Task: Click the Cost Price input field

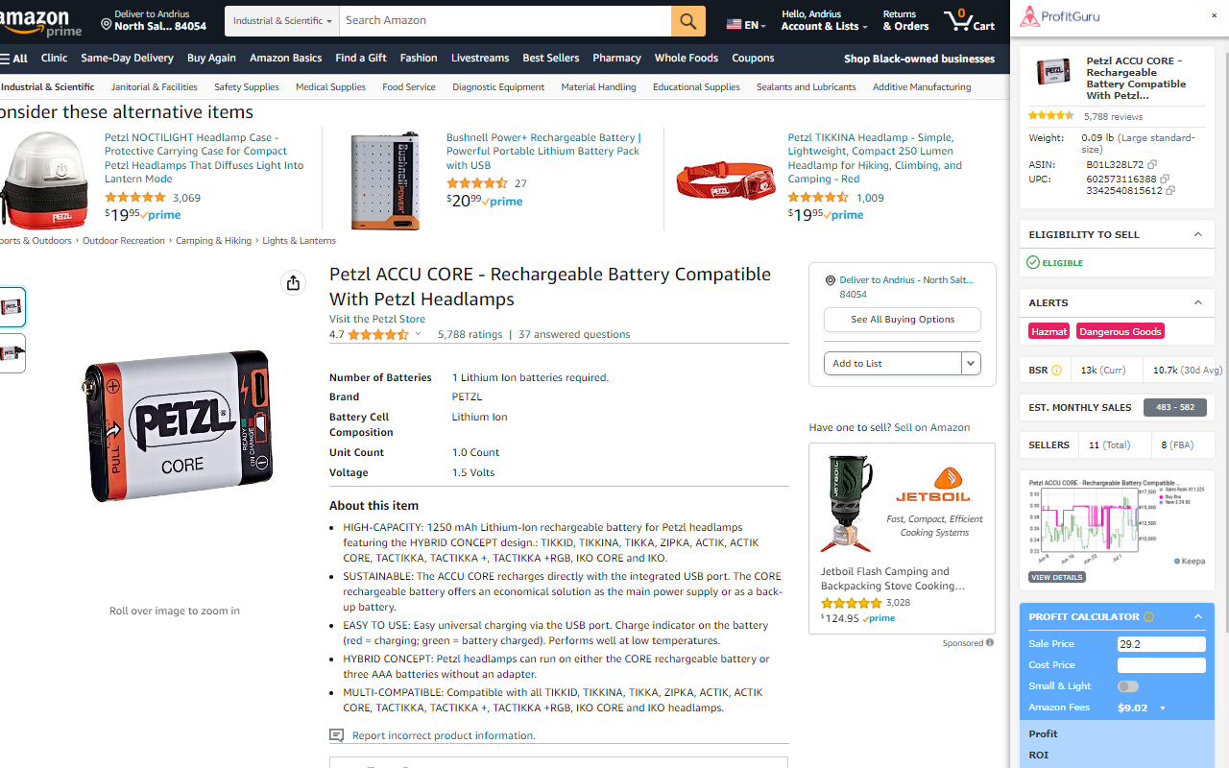Action: 1161,665
